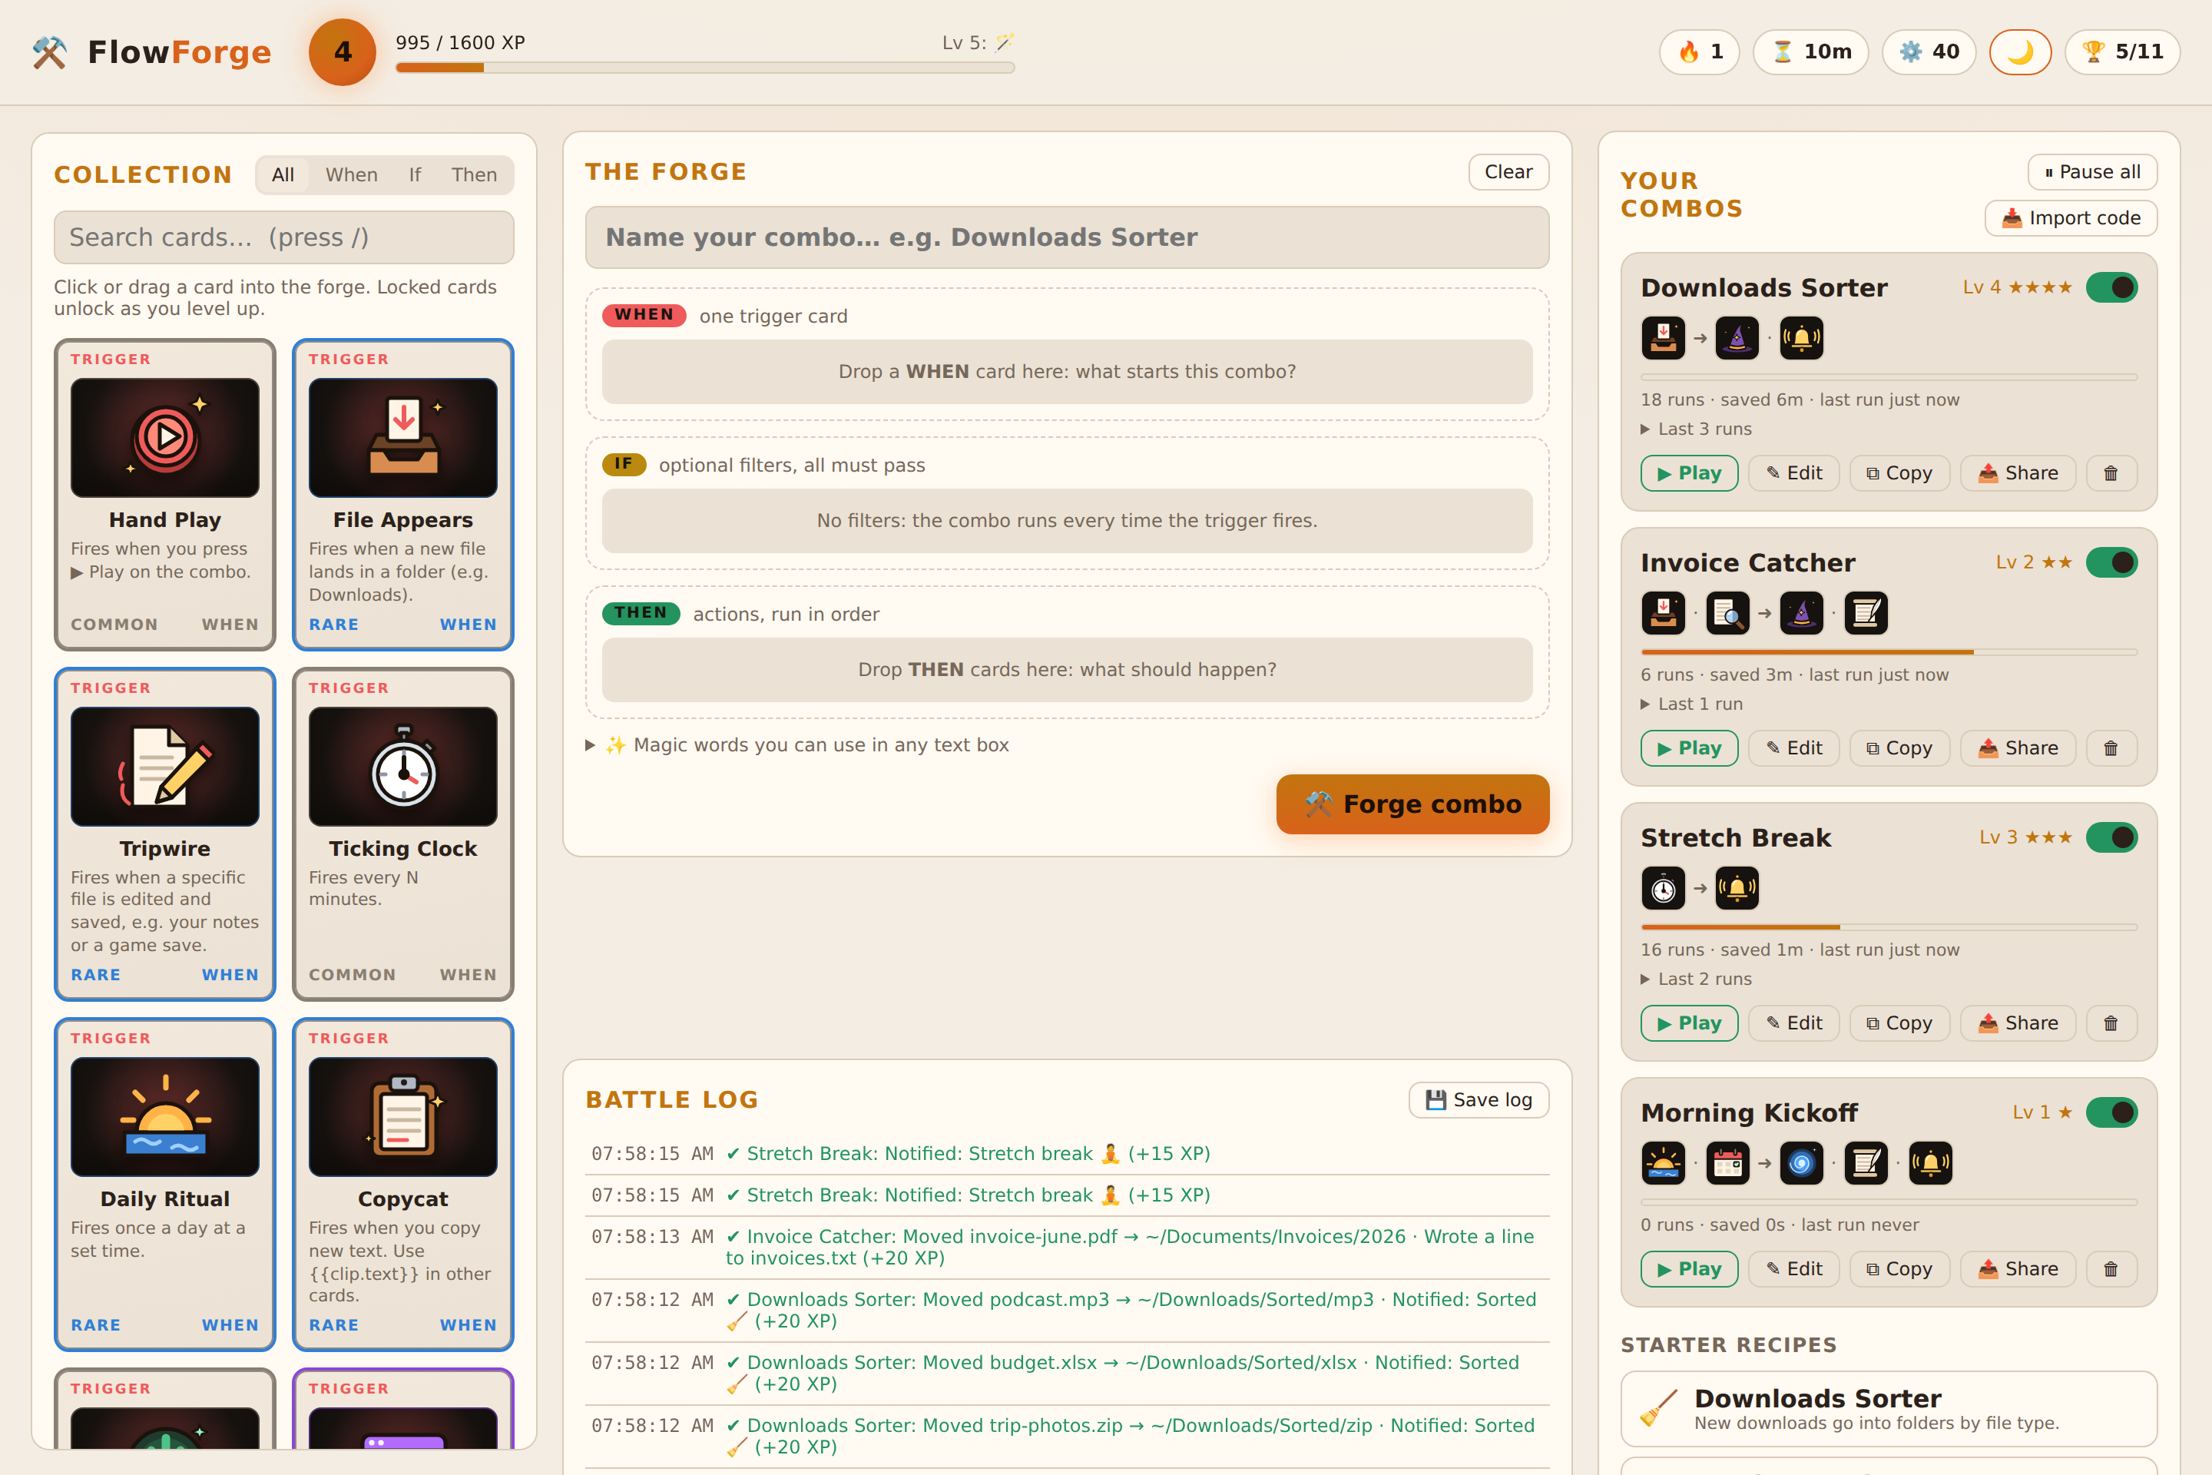The height and width of the screenshot is (1475, 2212).
Task: Filter collection by If cards
Action: click(415, 175)
